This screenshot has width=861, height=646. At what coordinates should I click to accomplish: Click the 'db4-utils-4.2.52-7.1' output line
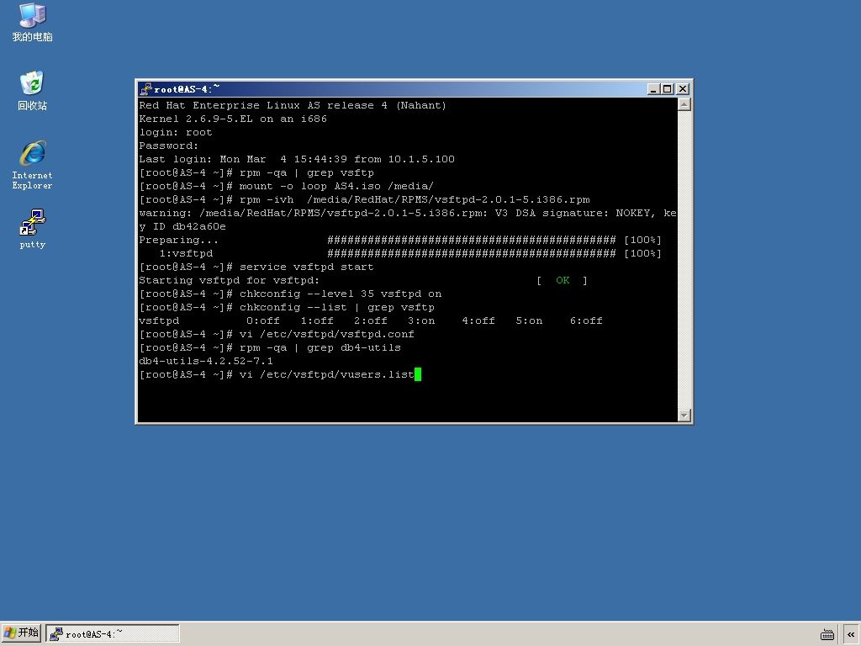pos(206,361)
